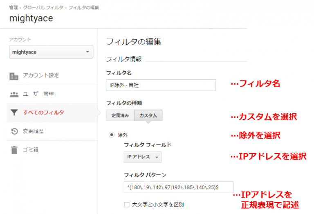Click the trash can icon
The height and width of the screenshot is (214, 314).
click(x=14, y=150)
